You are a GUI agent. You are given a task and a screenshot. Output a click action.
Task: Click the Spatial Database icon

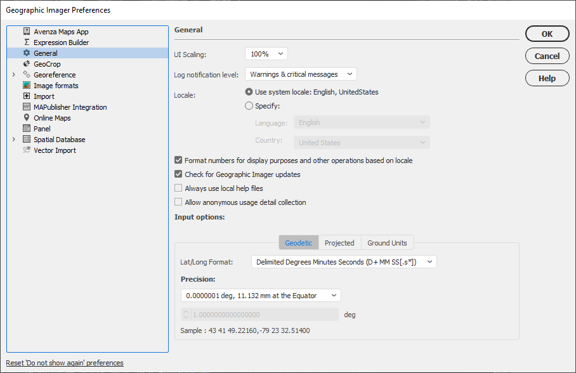point(27,140)
